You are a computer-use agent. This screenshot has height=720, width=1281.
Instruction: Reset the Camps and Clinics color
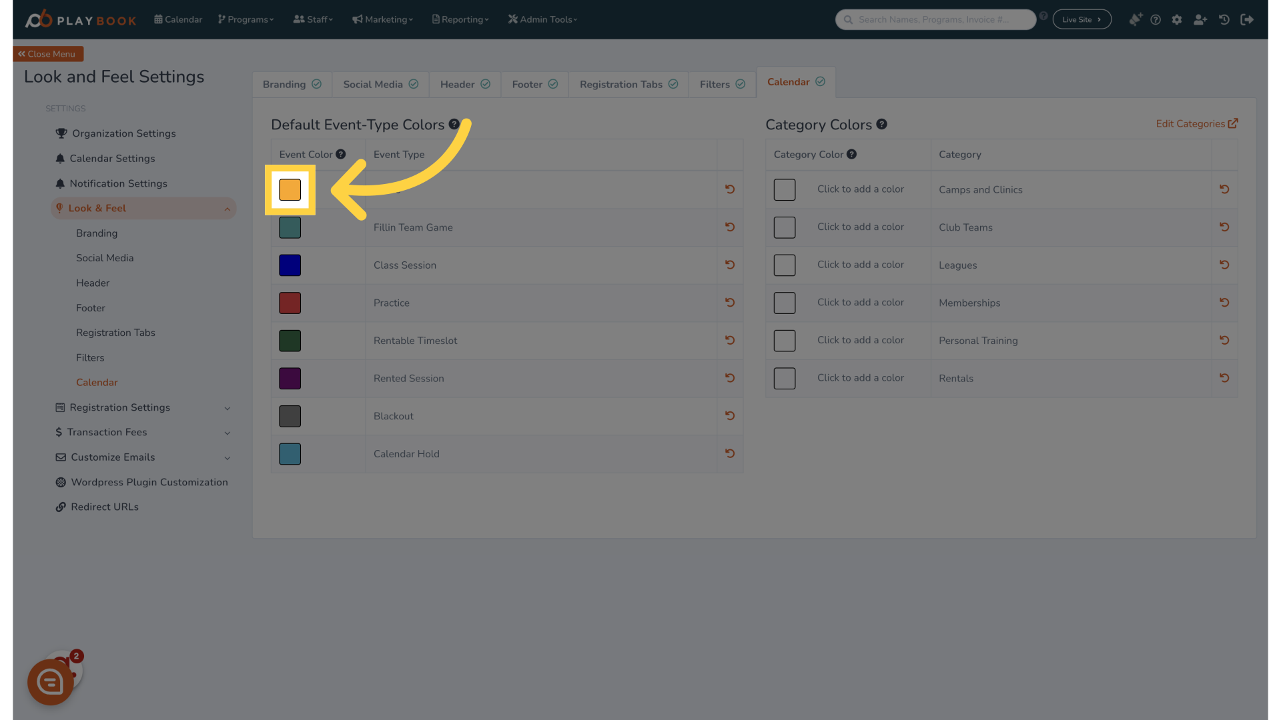point(1224,189)
